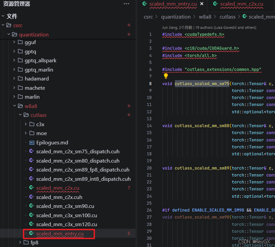Switch to the scaled_mm_entry.cu editor tab
275x247 pixels.
[x=173, y=4]
